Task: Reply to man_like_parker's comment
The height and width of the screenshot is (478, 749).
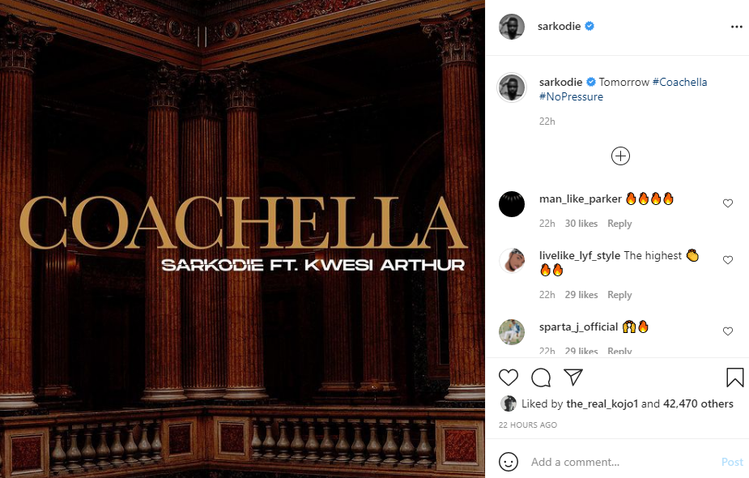Action: 619,224
